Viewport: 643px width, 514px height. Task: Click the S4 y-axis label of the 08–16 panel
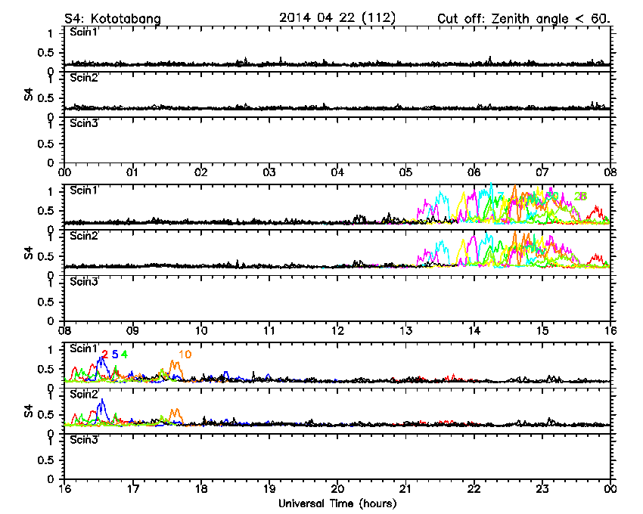click(28, 253)
